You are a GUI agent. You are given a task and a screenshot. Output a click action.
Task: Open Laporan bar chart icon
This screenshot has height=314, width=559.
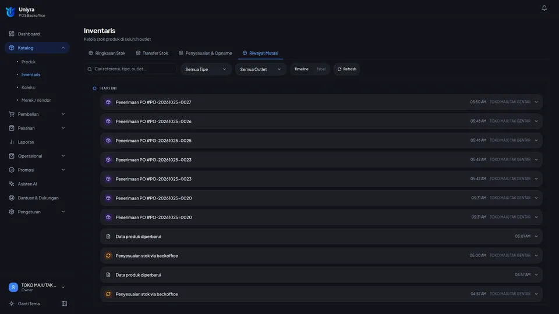[x=12, y=142]
